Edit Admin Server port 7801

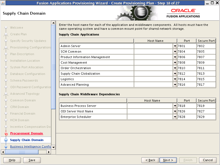coord(187,46)
